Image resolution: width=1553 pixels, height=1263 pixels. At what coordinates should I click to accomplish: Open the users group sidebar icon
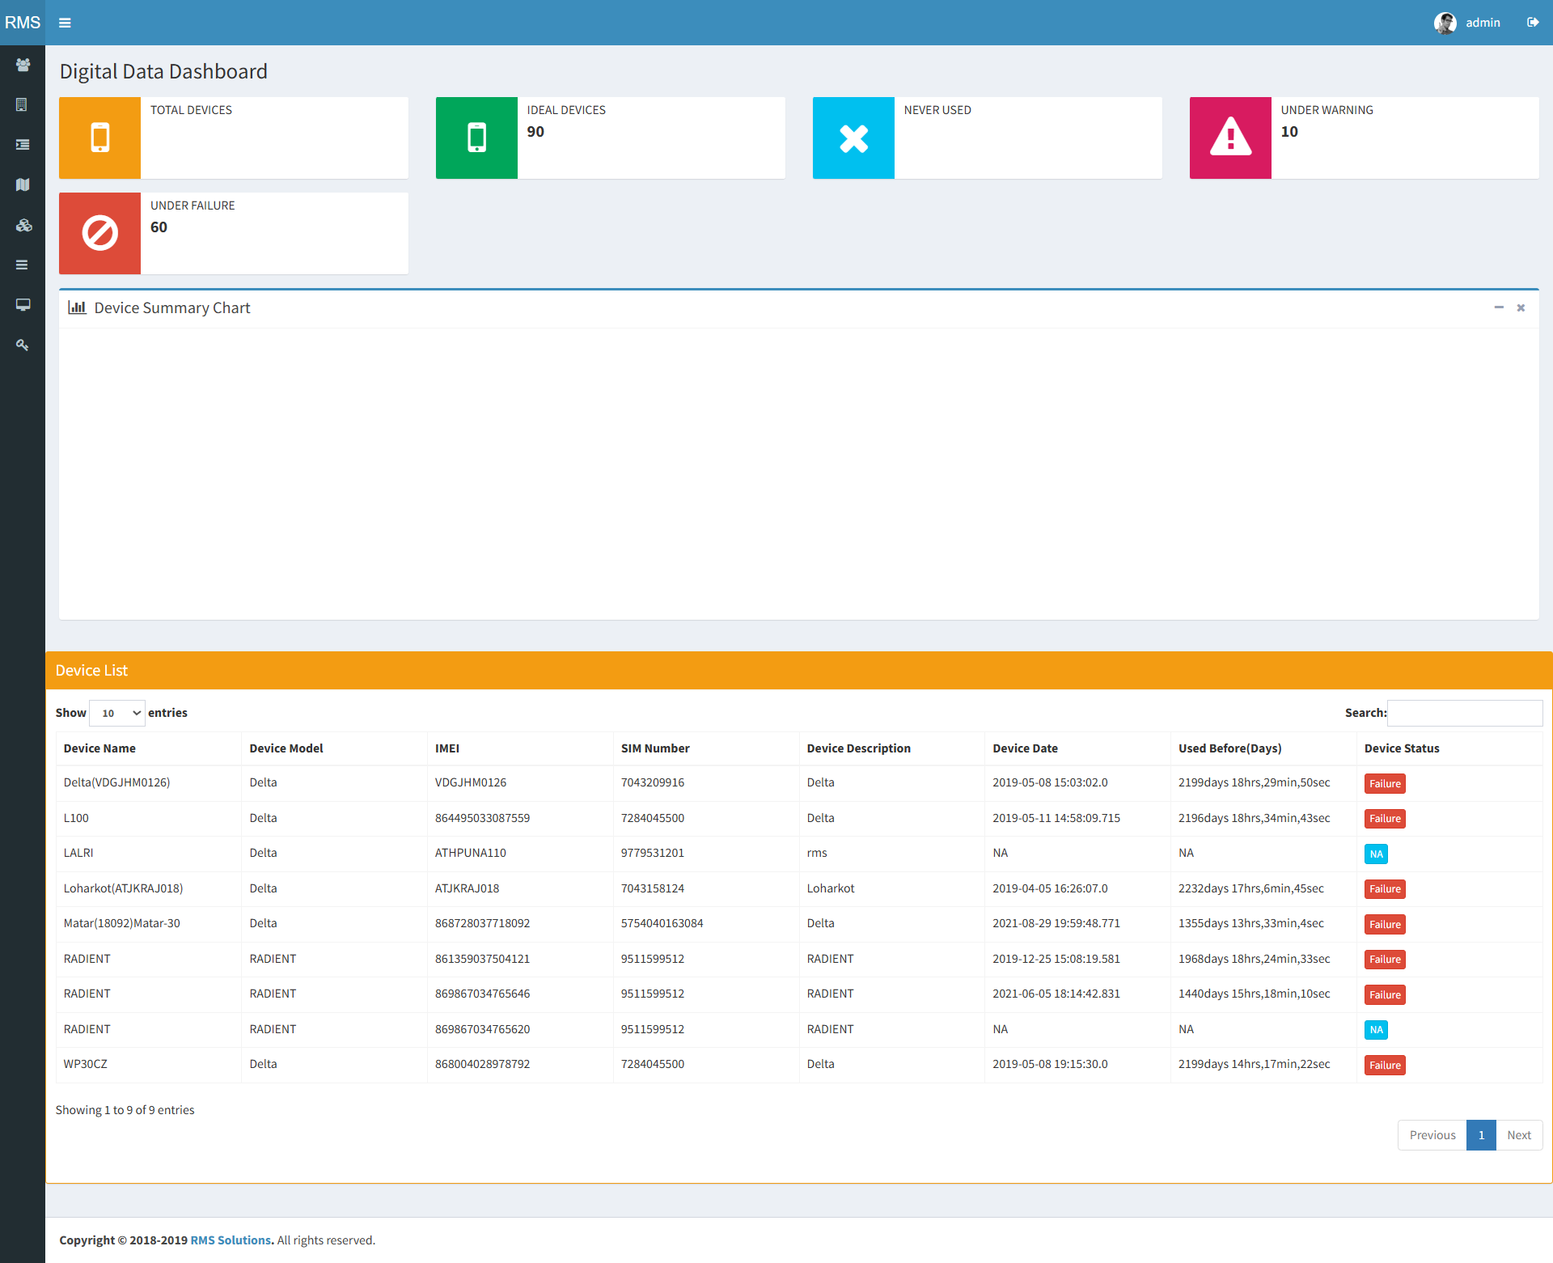[x=23, y=65]
